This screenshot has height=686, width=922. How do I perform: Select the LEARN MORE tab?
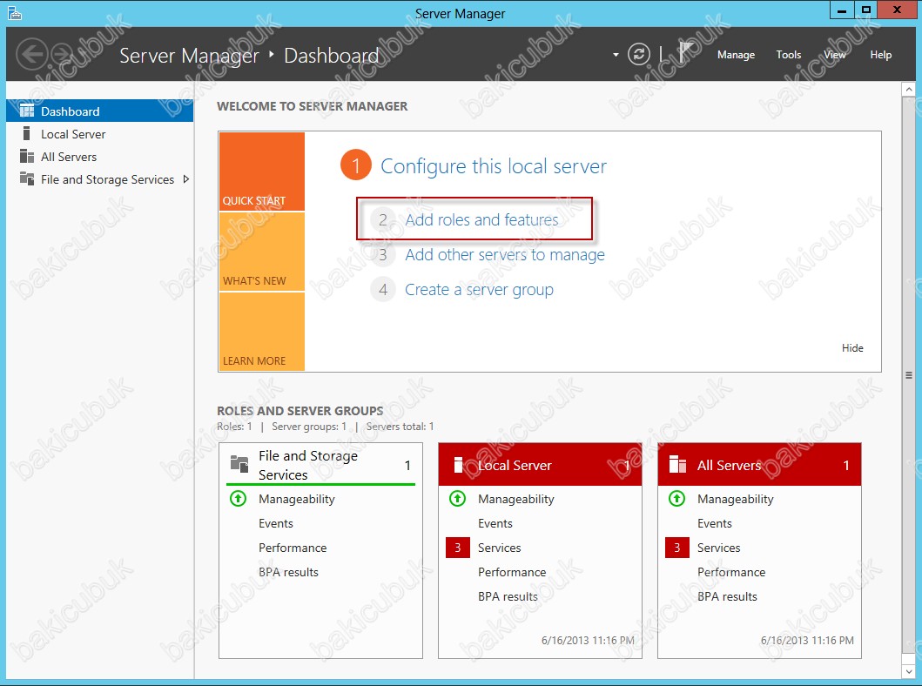click(x=262, y=332)
